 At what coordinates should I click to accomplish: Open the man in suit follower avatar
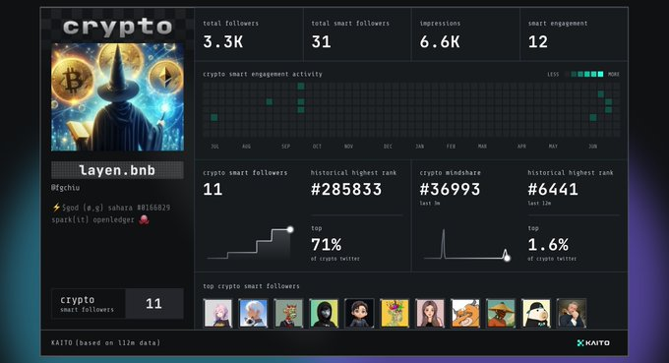click(572, 313)
